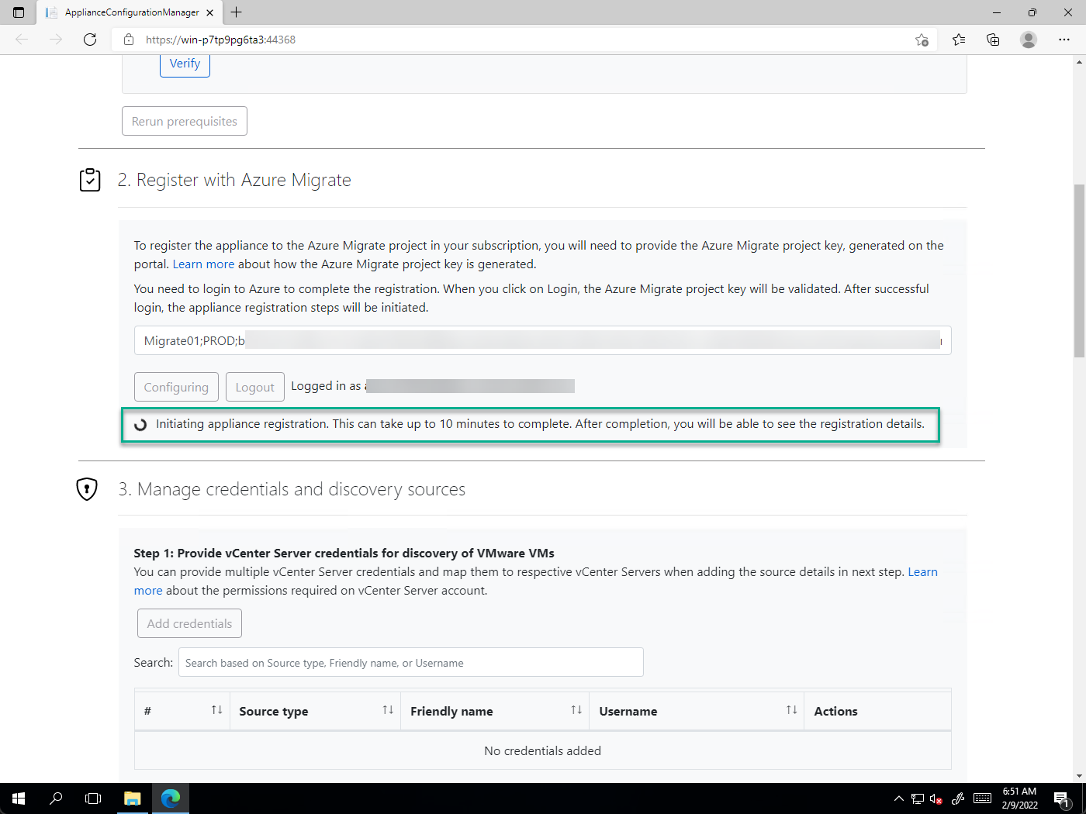Sort by # column arrows
The width and height of the screenshot is (1086, 814).
217,710
